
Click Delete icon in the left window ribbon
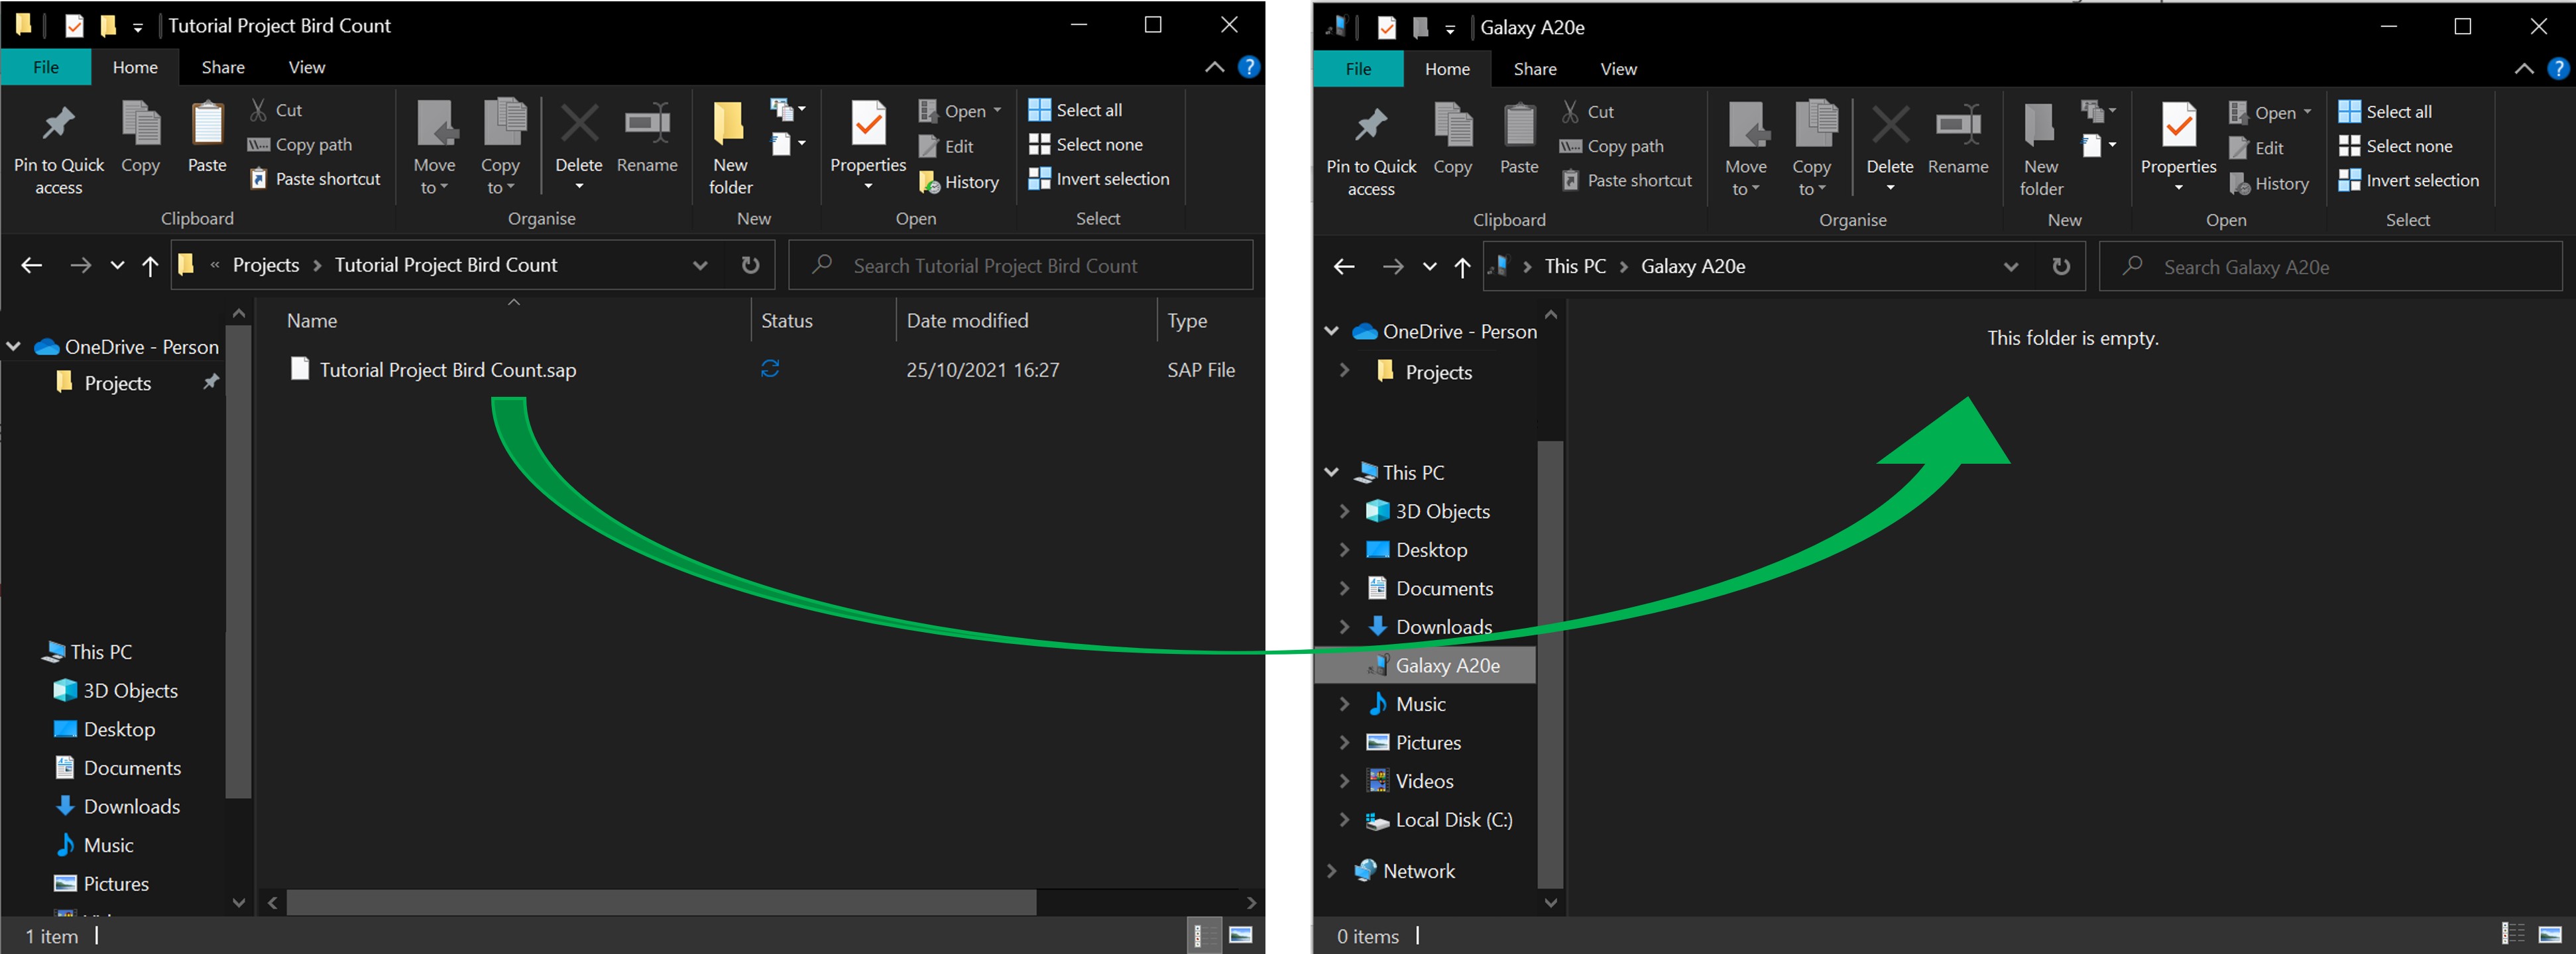point(579,124)
